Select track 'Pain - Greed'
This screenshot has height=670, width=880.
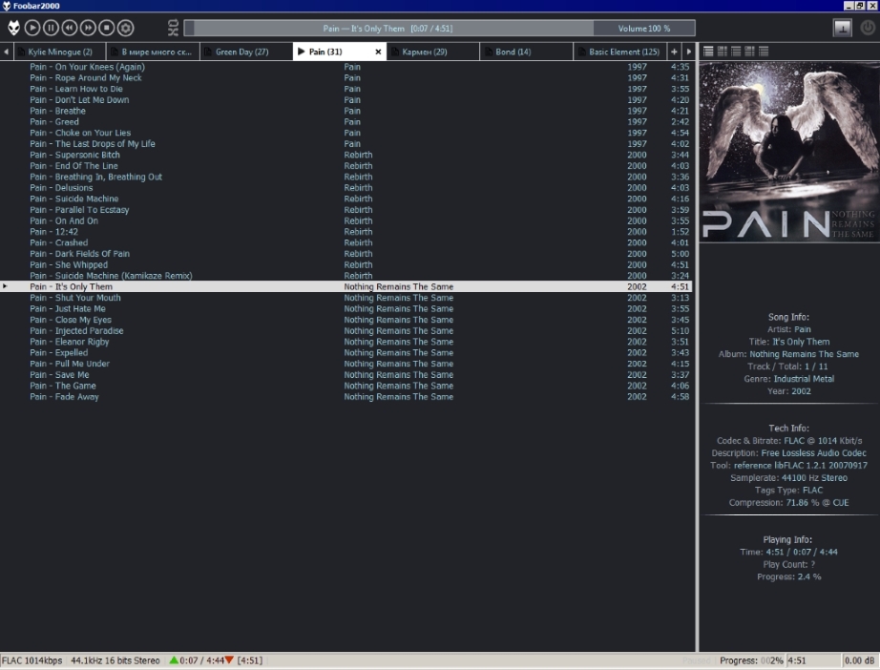(x=346, y=122)
